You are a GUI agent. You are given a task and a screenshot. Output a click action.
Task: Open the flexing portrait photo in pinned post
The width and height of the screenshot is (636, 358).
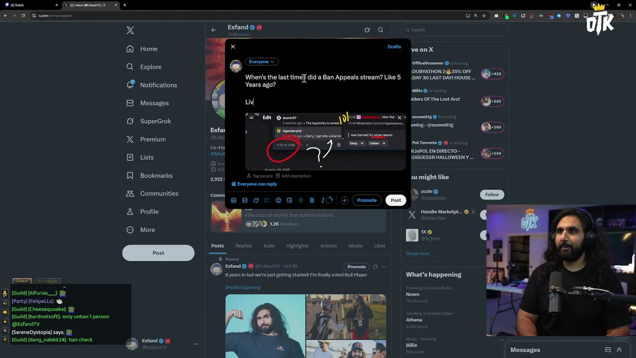(265, 326)
